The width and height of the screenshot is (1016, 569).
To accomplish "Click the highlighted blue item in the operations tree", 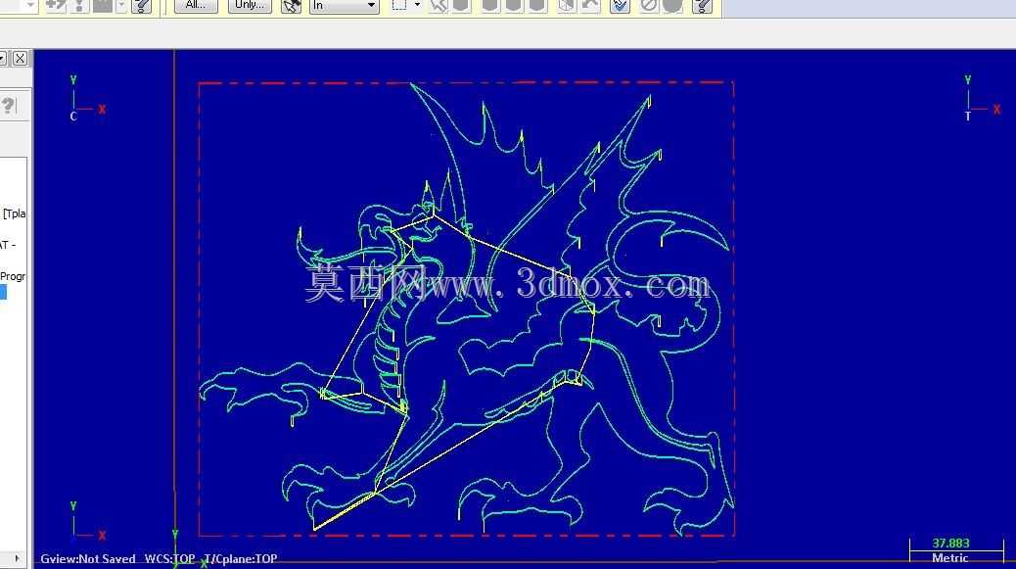I will [3, 292].
